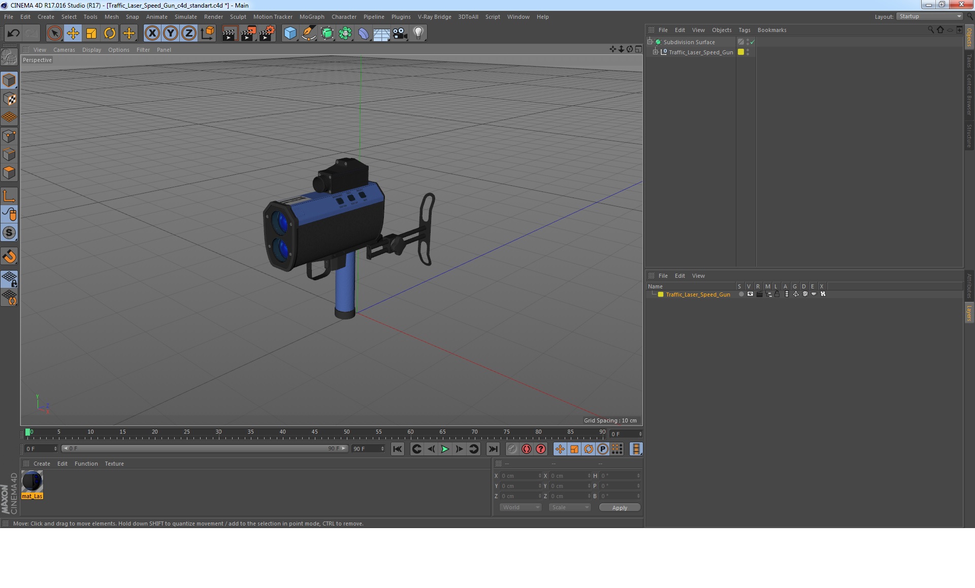Activate the Move tool in toolbar
The width and height of the screenshot is (975, 588).
pos(73,34)
